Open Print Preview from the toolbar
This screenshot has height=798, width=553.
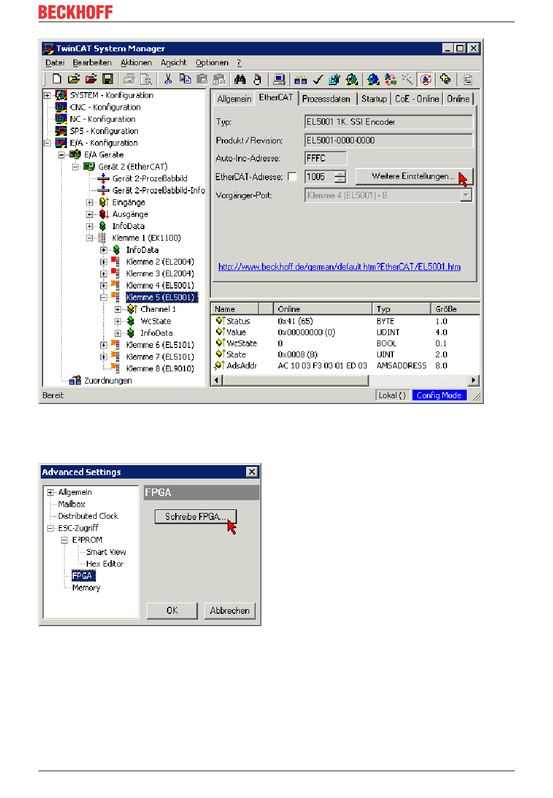pos(146,79)
